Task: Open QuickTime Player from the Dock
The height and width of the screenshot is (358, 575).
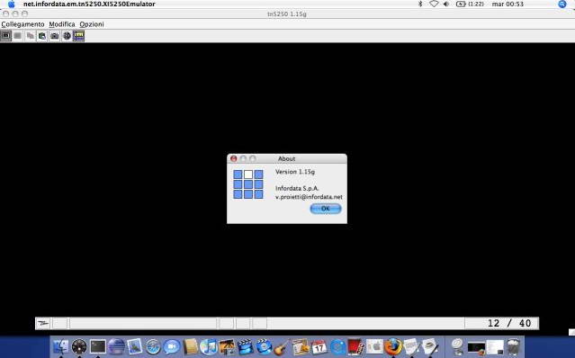Action: 337,346
